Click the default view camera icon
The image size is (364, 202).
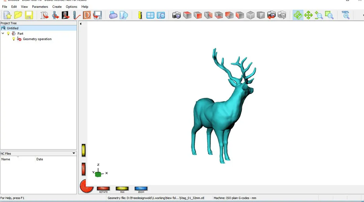pos(176,15)
